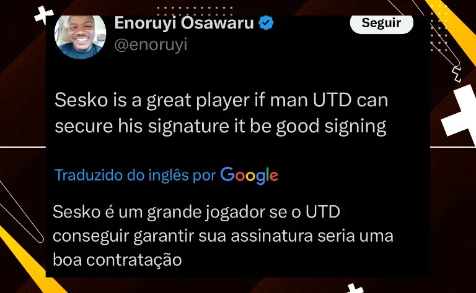
Task: Select the original English tweet text
Action: coord(221,113)
